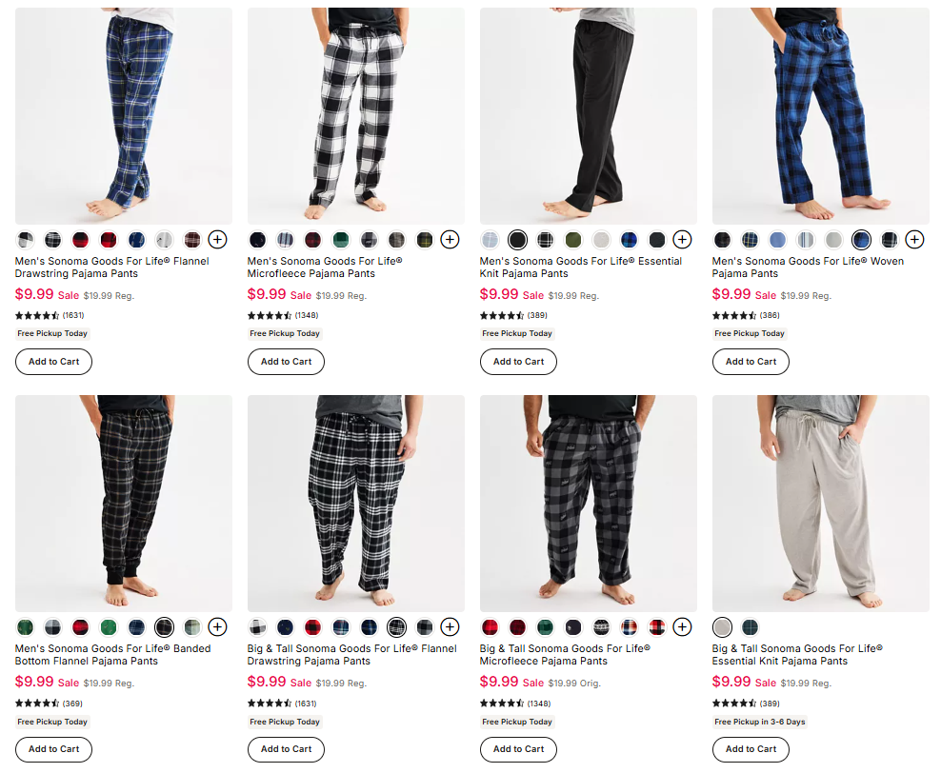Screen dimensions: 941x773
Task: Select green swatch on Microfleece Pajama Pants
Action: (x=341, y=240)
